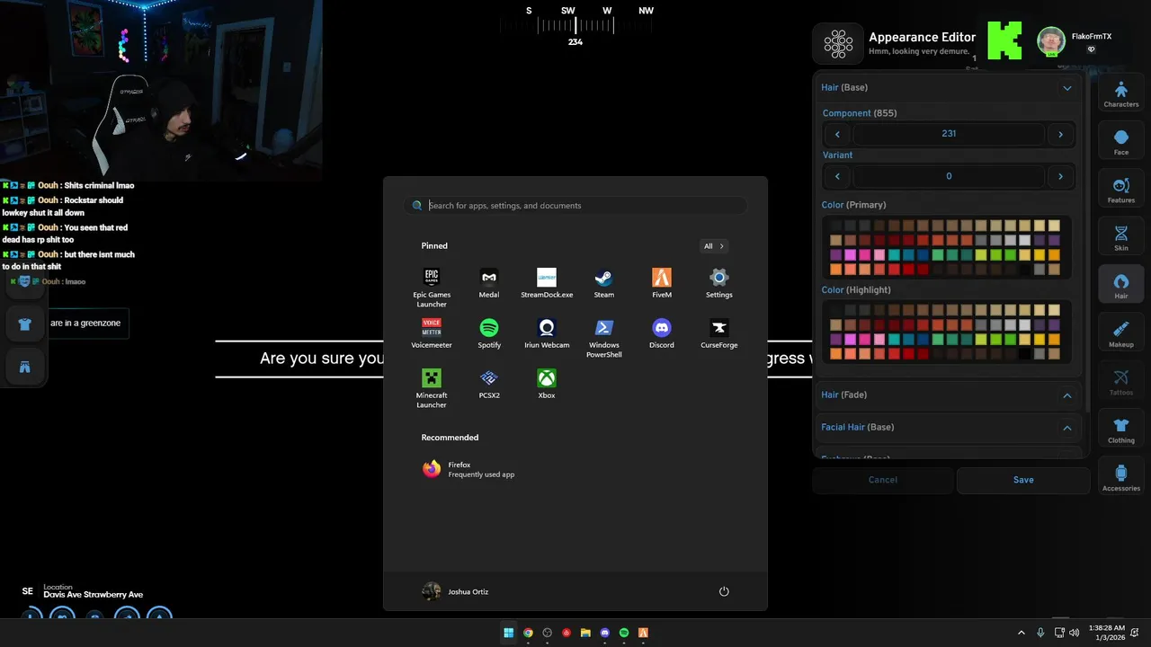
Task: Open File Explorer from the taskbar
Action: (x=585, y=633)
